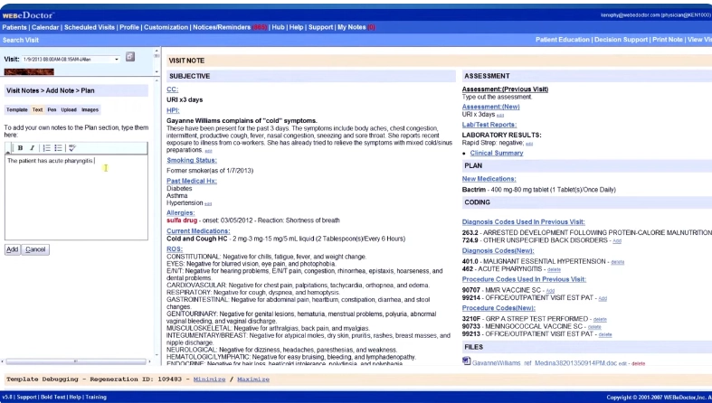Click inside the plan note text area
The image size is (712, 403).
point(76,198)
